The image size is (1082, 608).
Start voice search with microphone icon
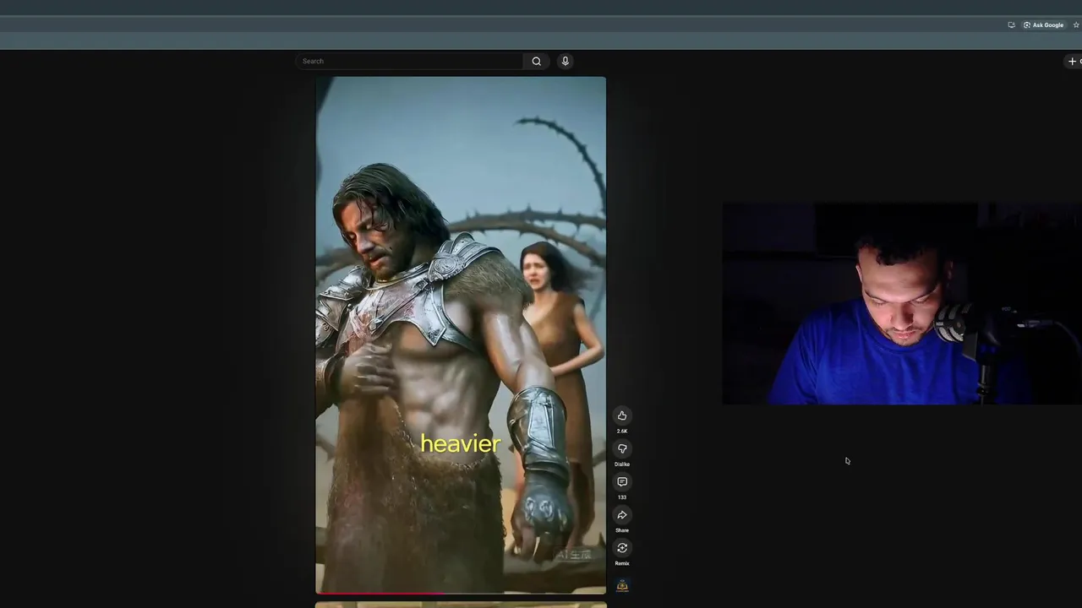(566, 61)
